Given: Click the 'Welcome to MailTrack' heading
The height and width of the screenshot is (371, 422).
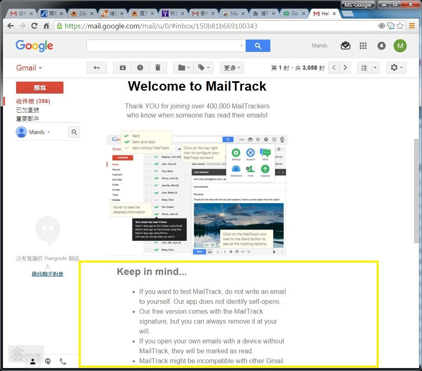Looking at the screenshot, I should (x=197, y=86).
